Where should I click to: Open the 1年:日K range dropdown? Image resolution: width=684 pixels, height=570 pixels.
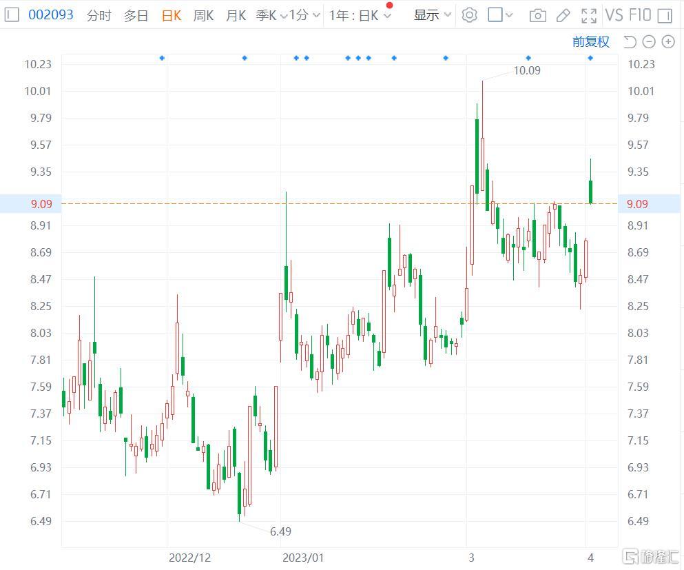pyautogui.click(x=360, y=16)
